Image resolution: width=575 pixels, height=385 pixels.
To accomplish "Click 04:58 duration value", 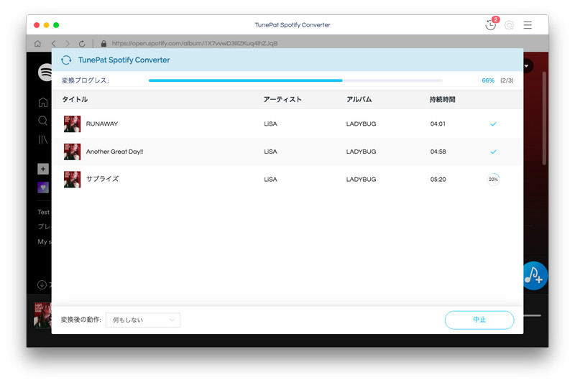I will click(438, 152).
